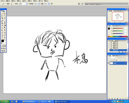Click the Windows Start button

(x=5, y=101)
